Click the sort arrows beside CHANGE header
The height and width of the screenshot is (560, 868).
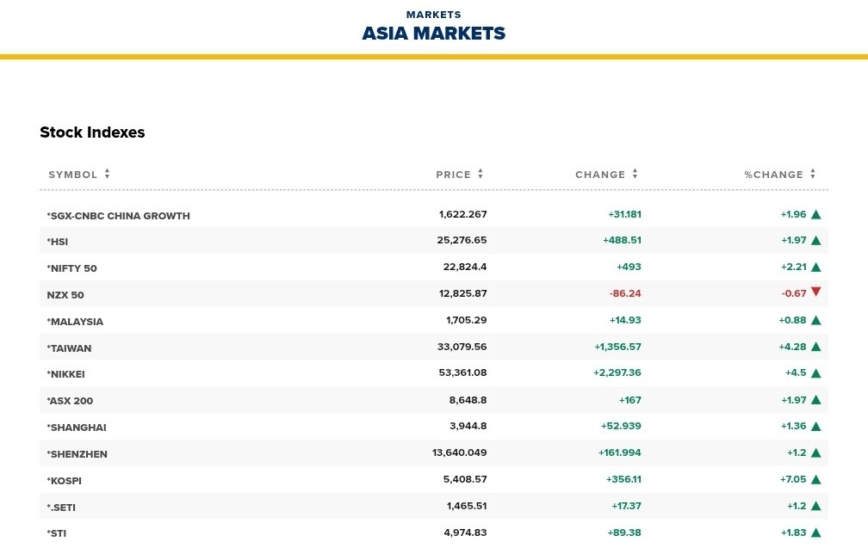[635, 174]
